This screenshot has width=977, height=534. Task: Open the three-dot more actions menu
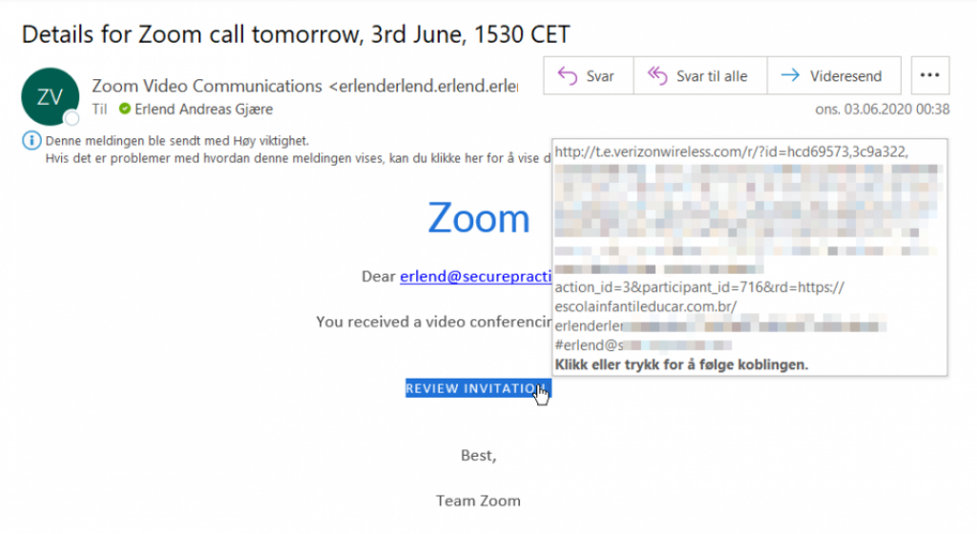point(930,76)
